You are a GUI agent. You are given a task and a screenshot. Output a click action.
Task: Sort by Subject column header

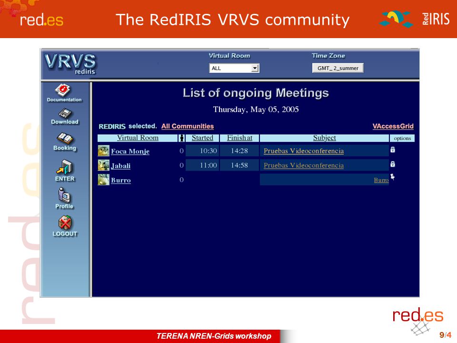point(324,138)
